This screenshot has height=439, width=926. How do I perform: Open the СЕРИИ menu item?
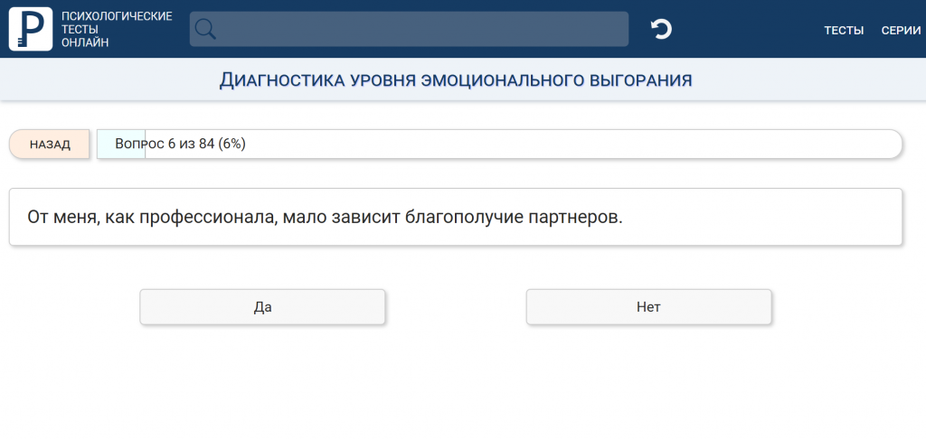click(901, 30)
